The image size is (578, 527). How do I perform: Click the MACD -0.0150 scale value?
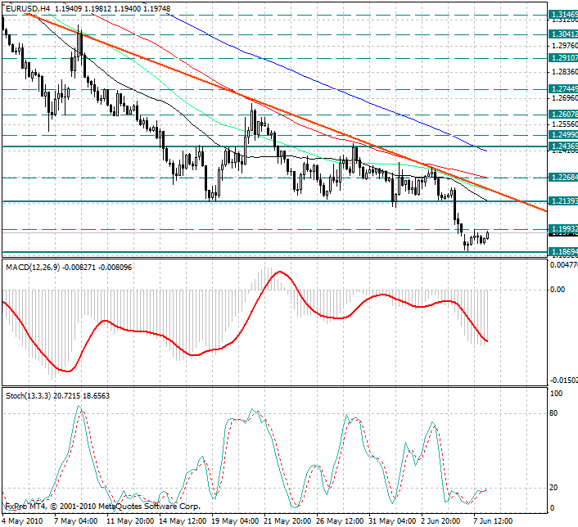564,381
